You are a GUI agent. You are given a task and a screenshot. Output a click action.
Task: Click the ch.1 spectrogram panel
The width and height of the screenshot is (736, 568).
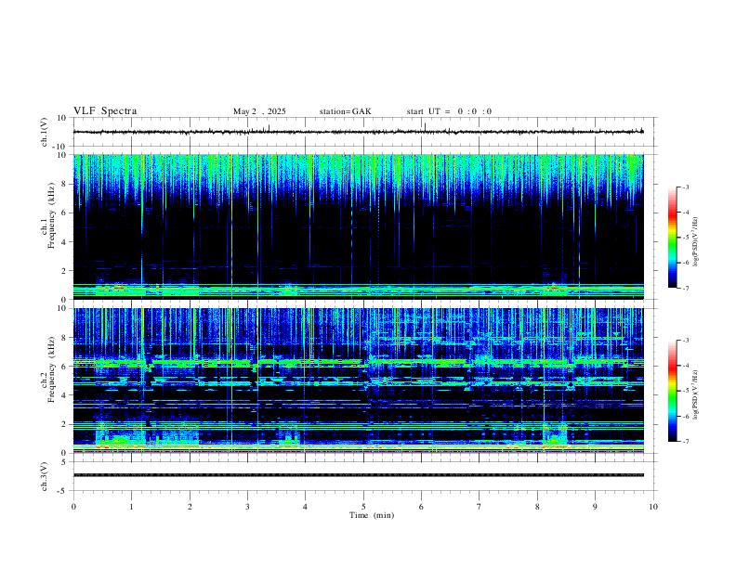pyautogui.click(x=358, y=226)
